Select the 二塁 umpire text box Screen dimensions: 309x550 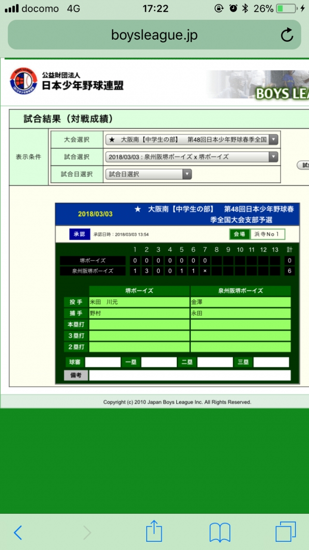pos(215,362)
